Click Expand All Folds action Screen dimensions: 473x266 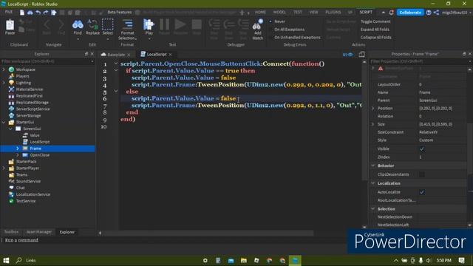click(x=375, y=30)
